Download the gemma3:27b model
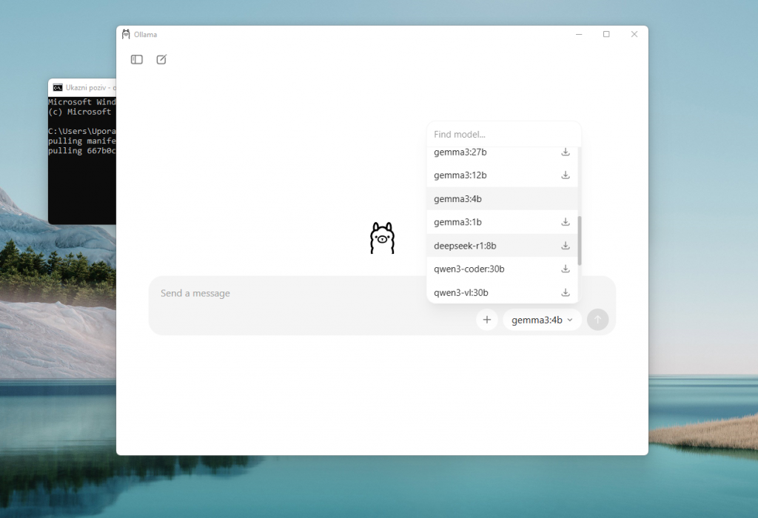This screenshot has height=518, width=758. [566, 152]
